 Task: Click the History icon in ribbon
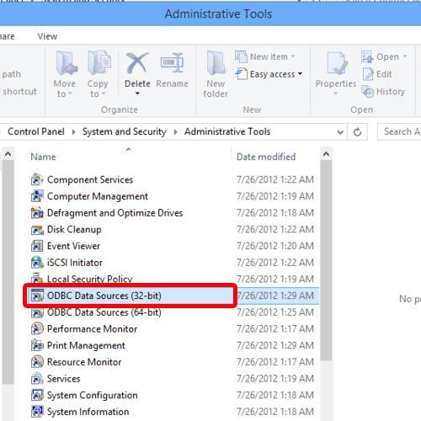(x=368, y=92)
